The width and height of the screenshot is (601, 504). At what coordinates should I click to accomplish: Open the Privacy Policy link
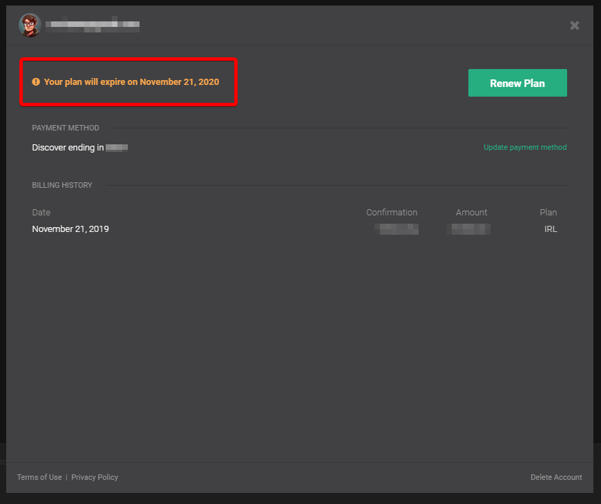(x=95, y=477)
